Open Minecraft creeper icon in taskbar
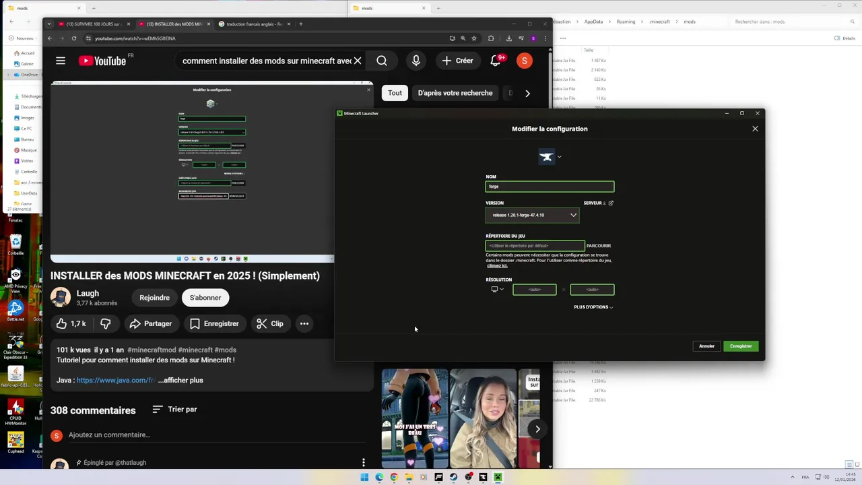This screenshot has height=485, width=862. click(498, 477)
